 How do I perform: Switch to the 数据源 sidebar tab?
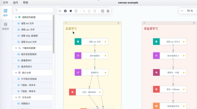[6, 26]
